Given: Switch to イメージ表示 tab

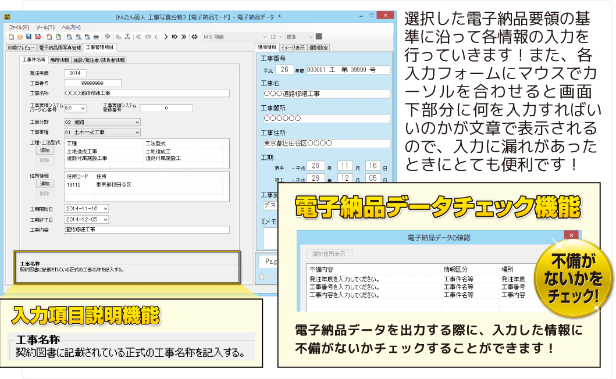Looking at the screenshot, I should 293,48.
